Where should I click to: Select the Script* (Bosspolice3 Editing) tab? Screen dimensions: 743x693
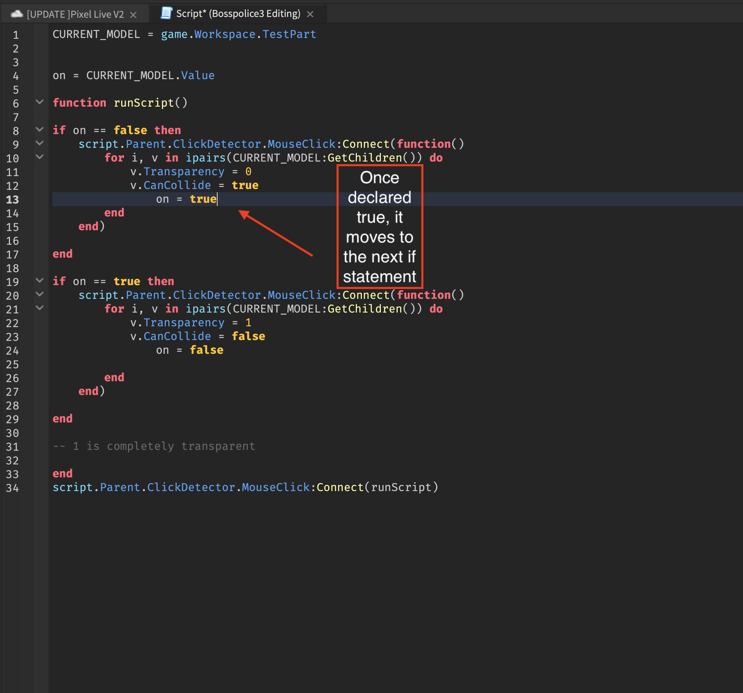point(238,14)
